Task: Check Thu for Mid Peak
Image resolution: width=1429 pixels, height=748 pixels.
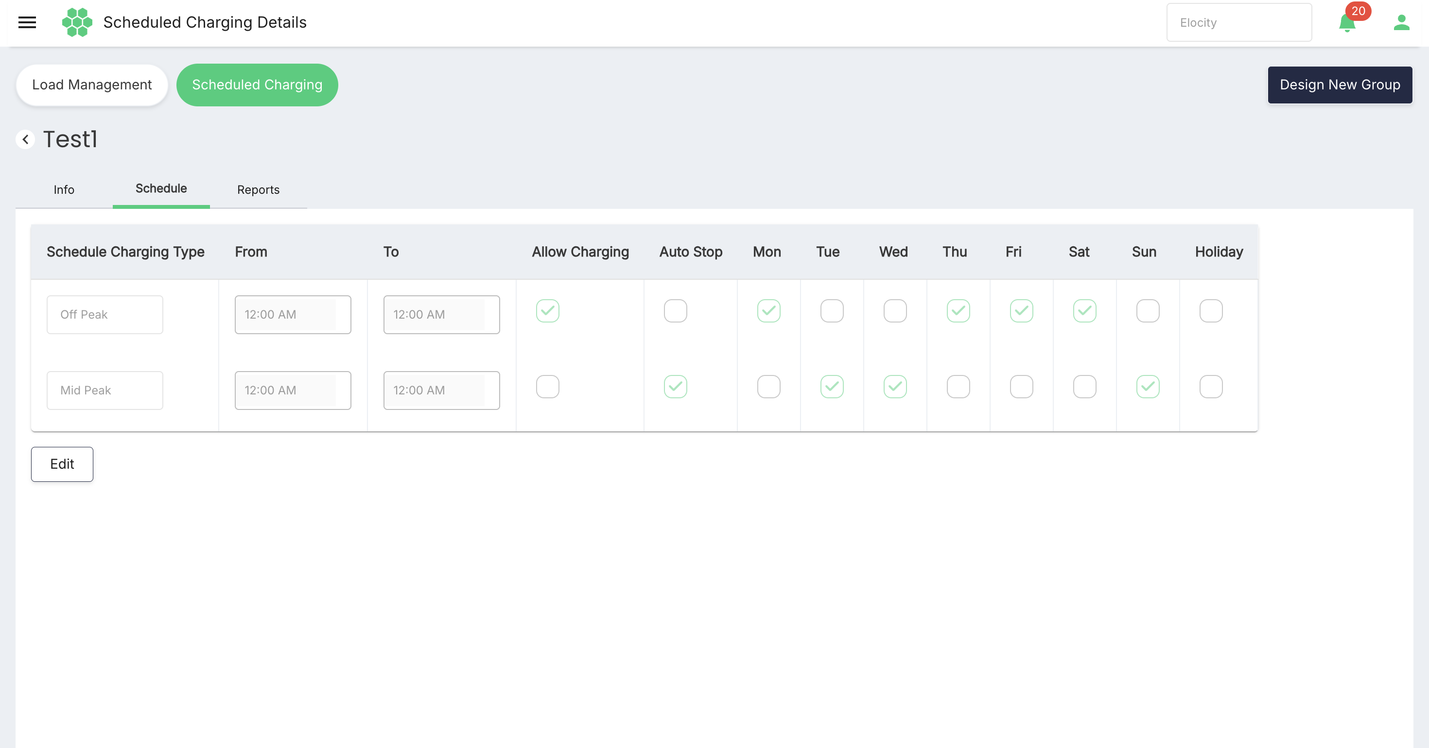Action: point(958,387)
